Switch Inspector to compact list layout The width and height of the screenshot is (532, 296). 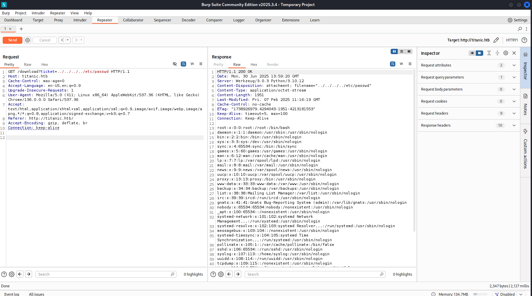[472, 53]
